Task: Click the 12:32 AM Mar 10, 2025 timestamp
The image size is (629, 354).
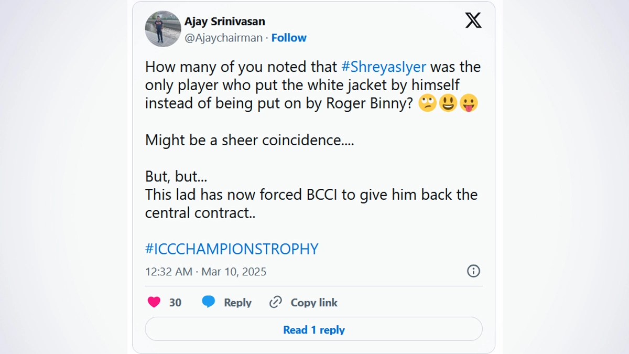Action: point(205,272)
